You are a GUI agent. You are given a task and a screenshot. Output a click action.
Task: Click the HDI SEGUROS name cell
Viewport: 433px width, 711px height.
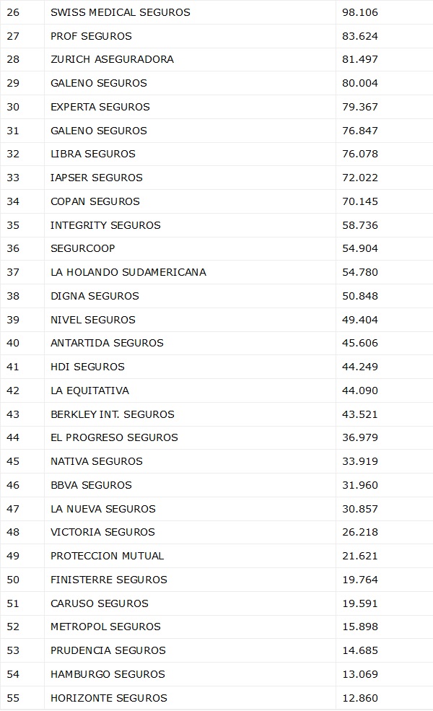tap(87, 367)
